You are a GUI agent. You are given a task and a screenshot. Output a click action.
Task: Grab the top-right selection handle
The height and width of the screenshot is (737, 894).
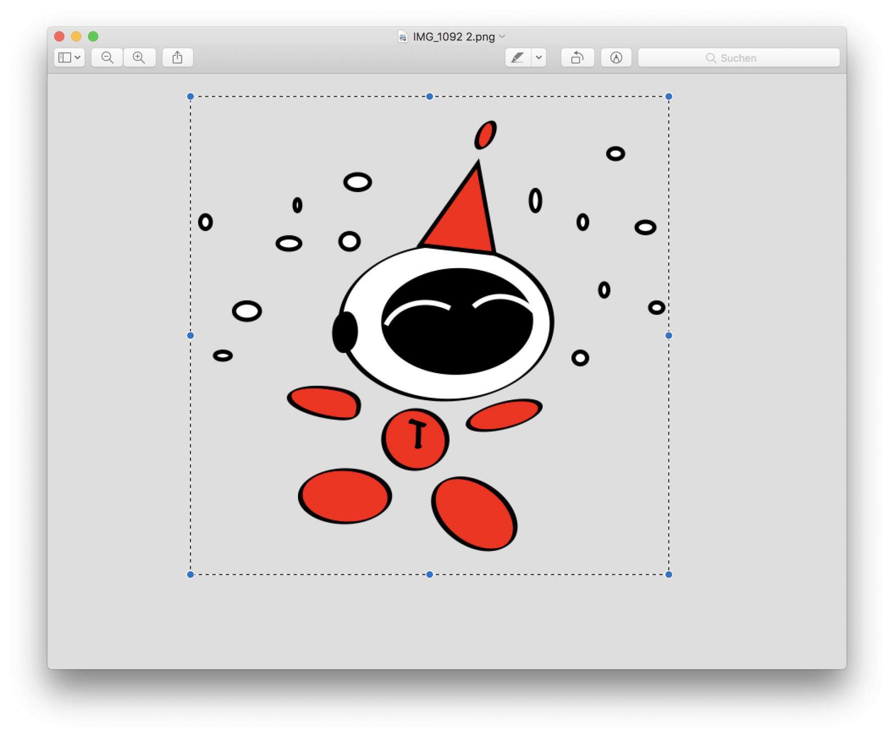click(669, 96)
